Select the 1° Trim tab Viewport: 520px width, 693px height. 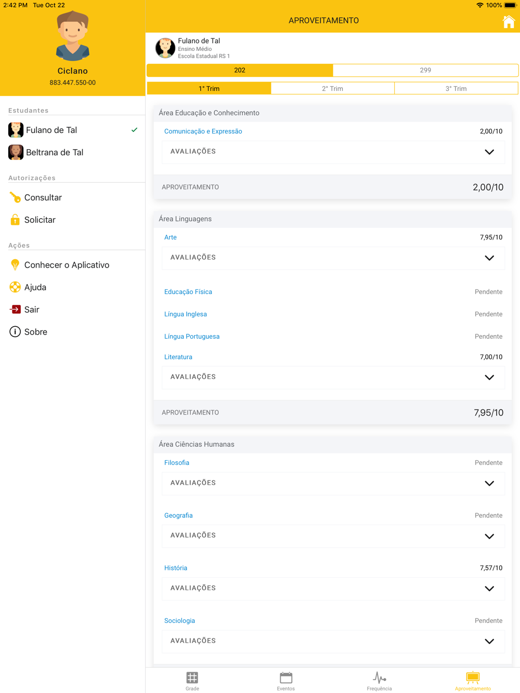coord(209,88)
